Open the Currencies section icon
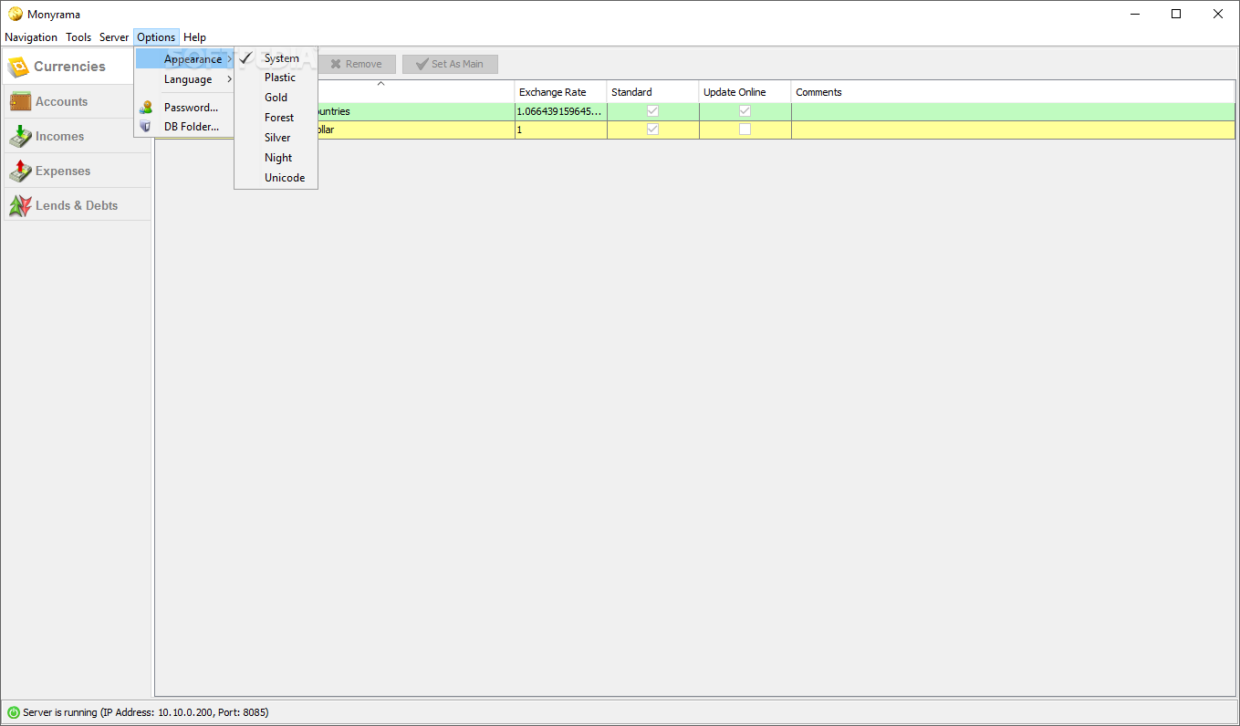 tap(18, 67)
